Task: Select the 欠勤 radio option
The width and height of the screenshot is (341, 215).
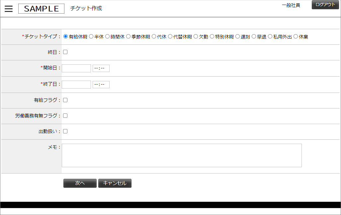Action: 196,36
